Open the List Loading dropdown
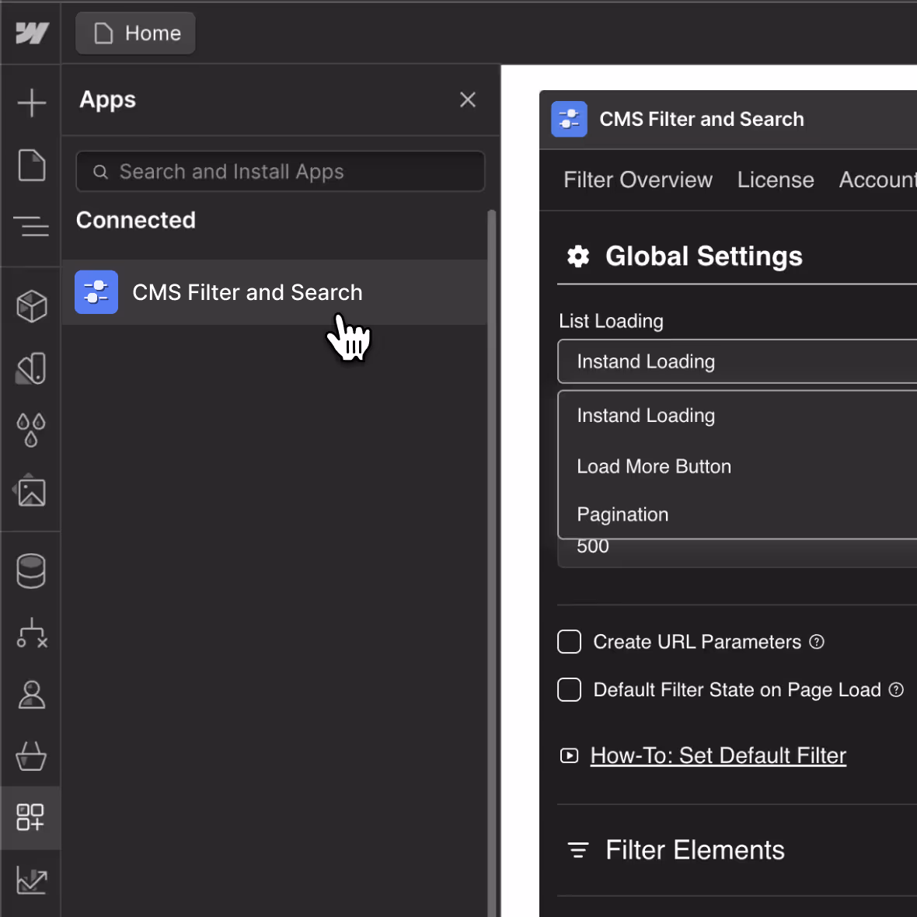The width and height of the screenshot is (917, 917). [x=737, y=361]
